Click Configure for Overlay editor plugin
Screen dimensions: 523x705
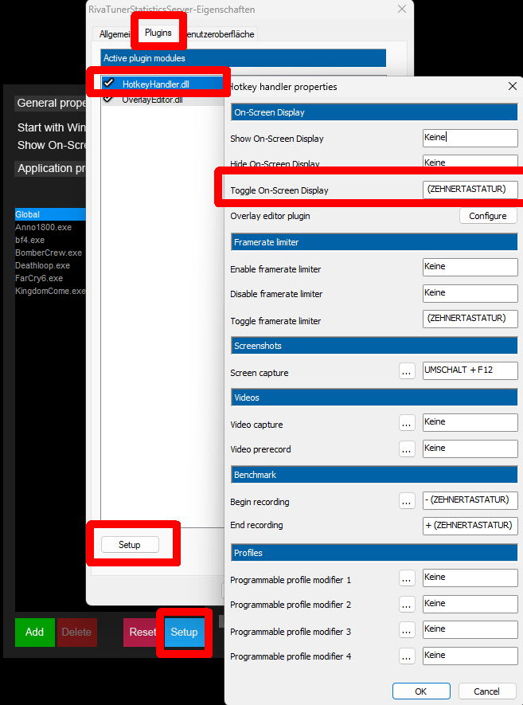488,216
